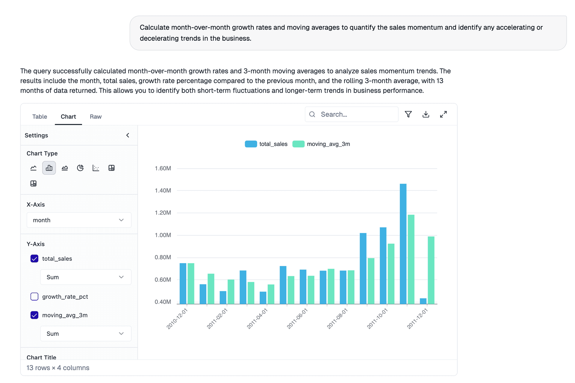
Task: Enable growth_rate_pct on the Y-axis
Action: (34, 297)
